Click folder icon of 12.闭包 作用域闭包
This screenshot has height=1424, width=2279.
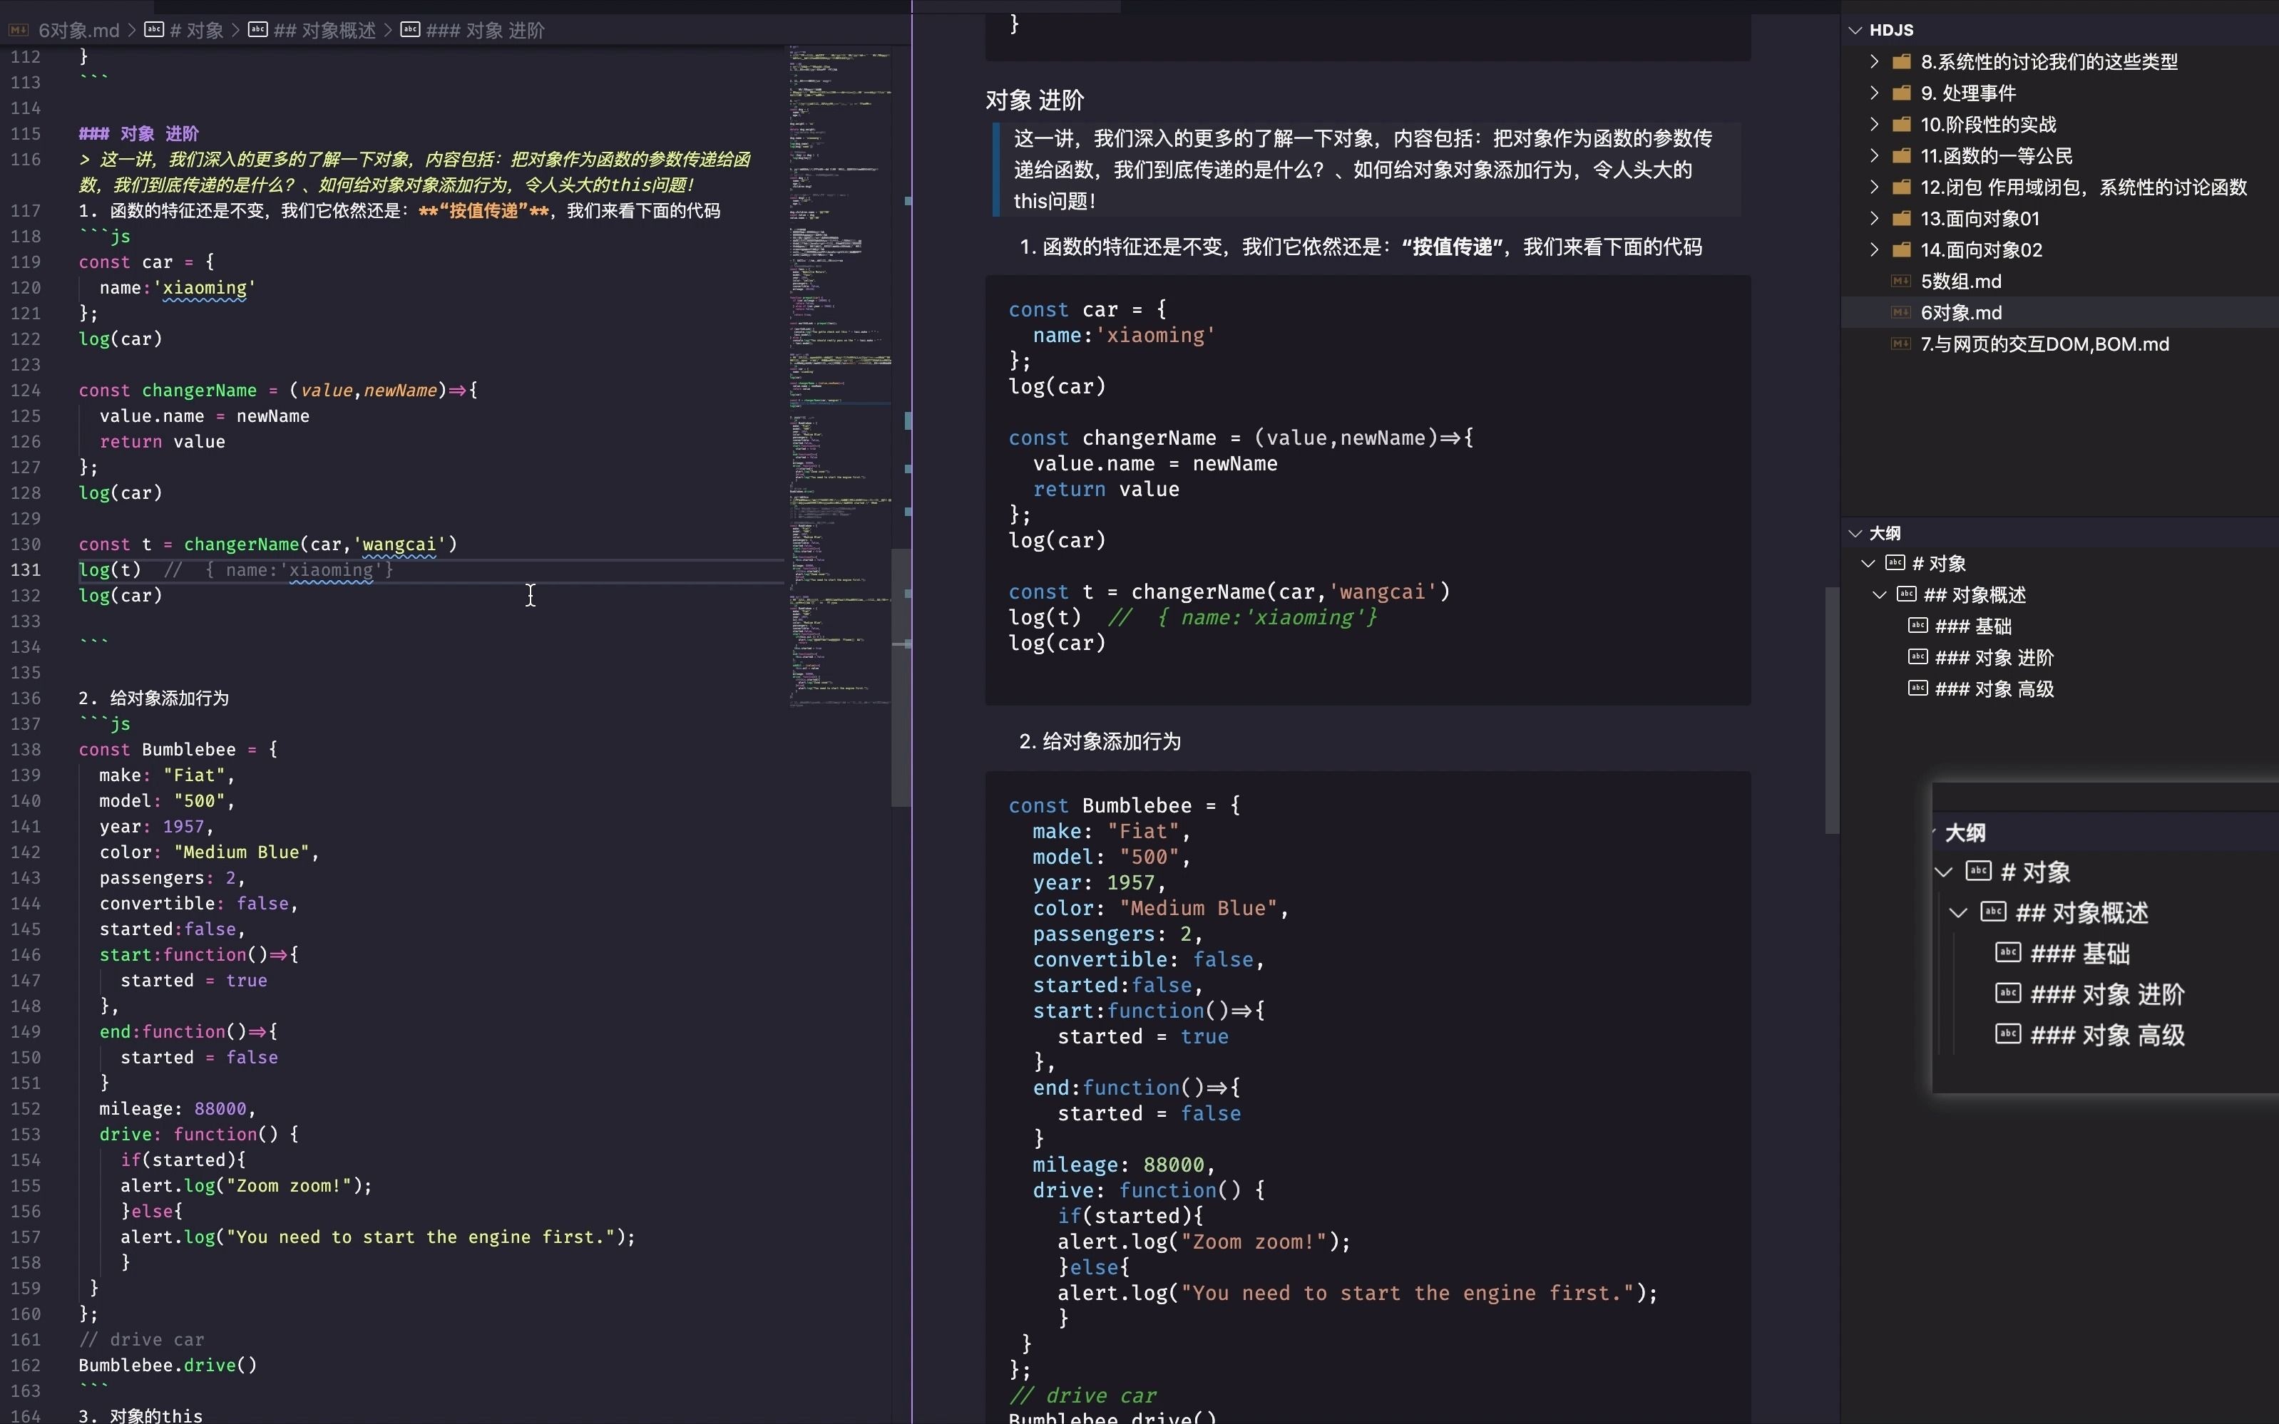[1902, 187]
